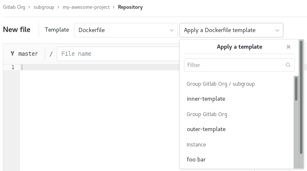Click the magnifier icon in Filter box

pyautogui.click(x=288, y=65)
